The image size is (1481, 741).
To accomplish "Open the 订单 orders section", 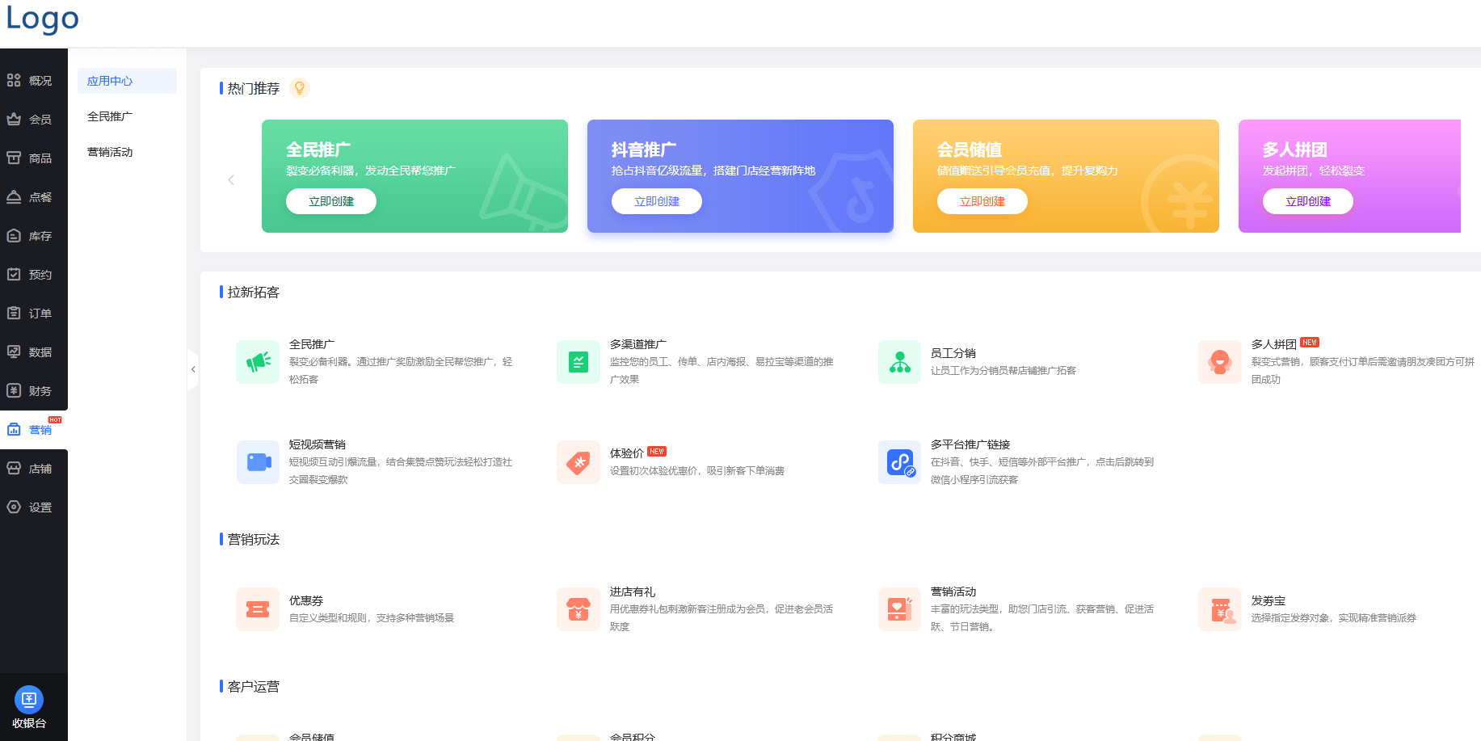I will point(34,313).
